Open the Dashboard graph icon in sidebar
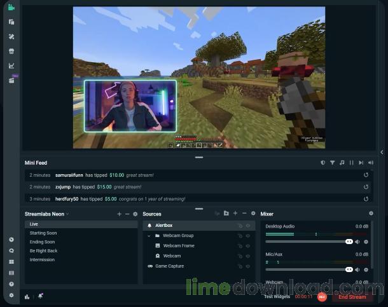The width and height of the screenshot is (388, 307). (x=11, y=65)
